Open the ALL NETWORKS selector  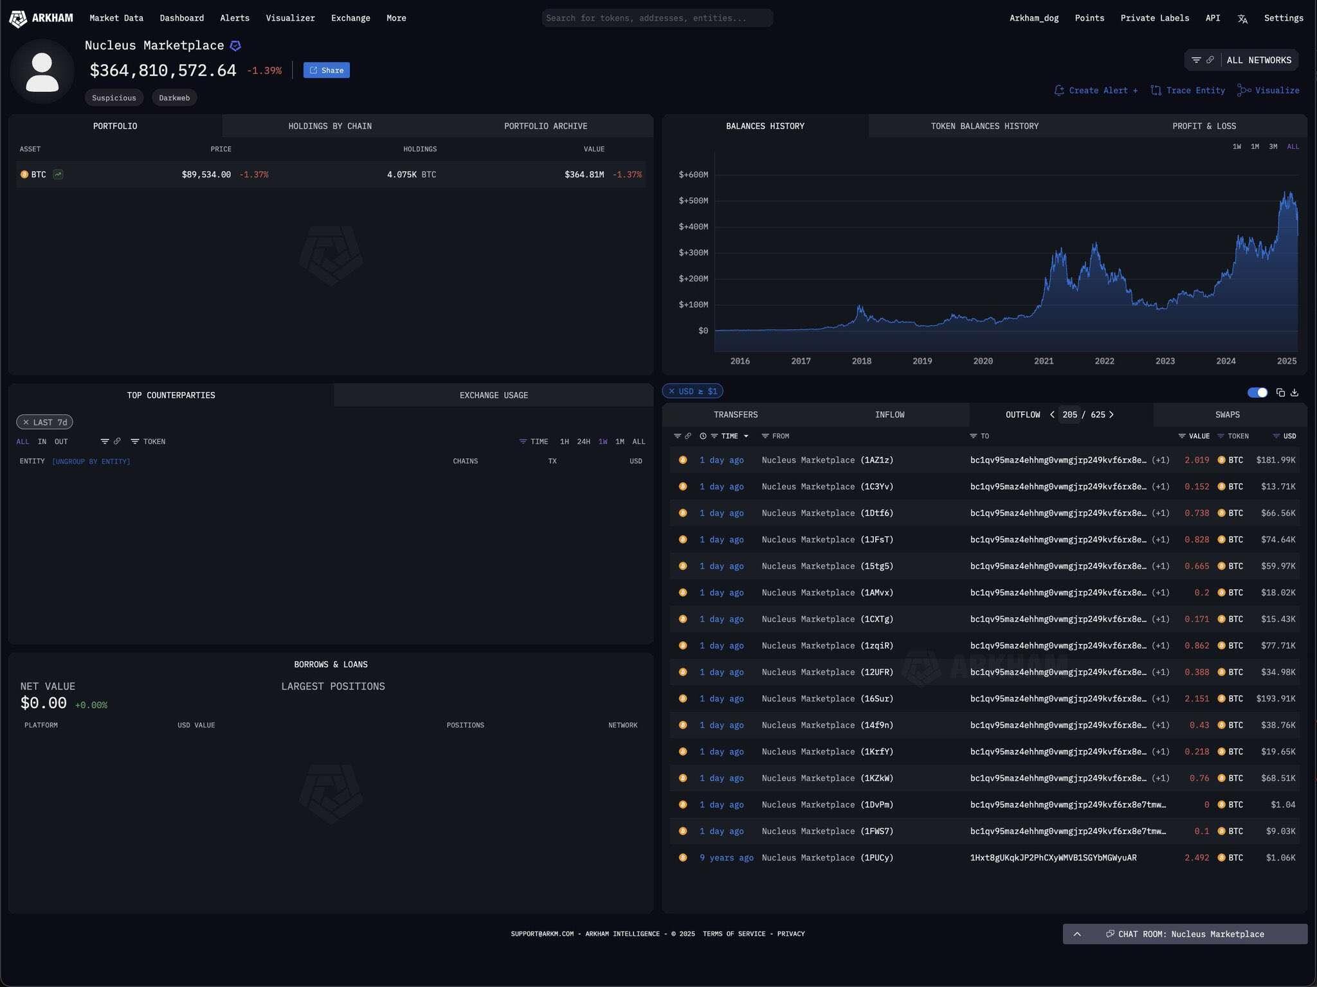click(x=1258, y=60)
